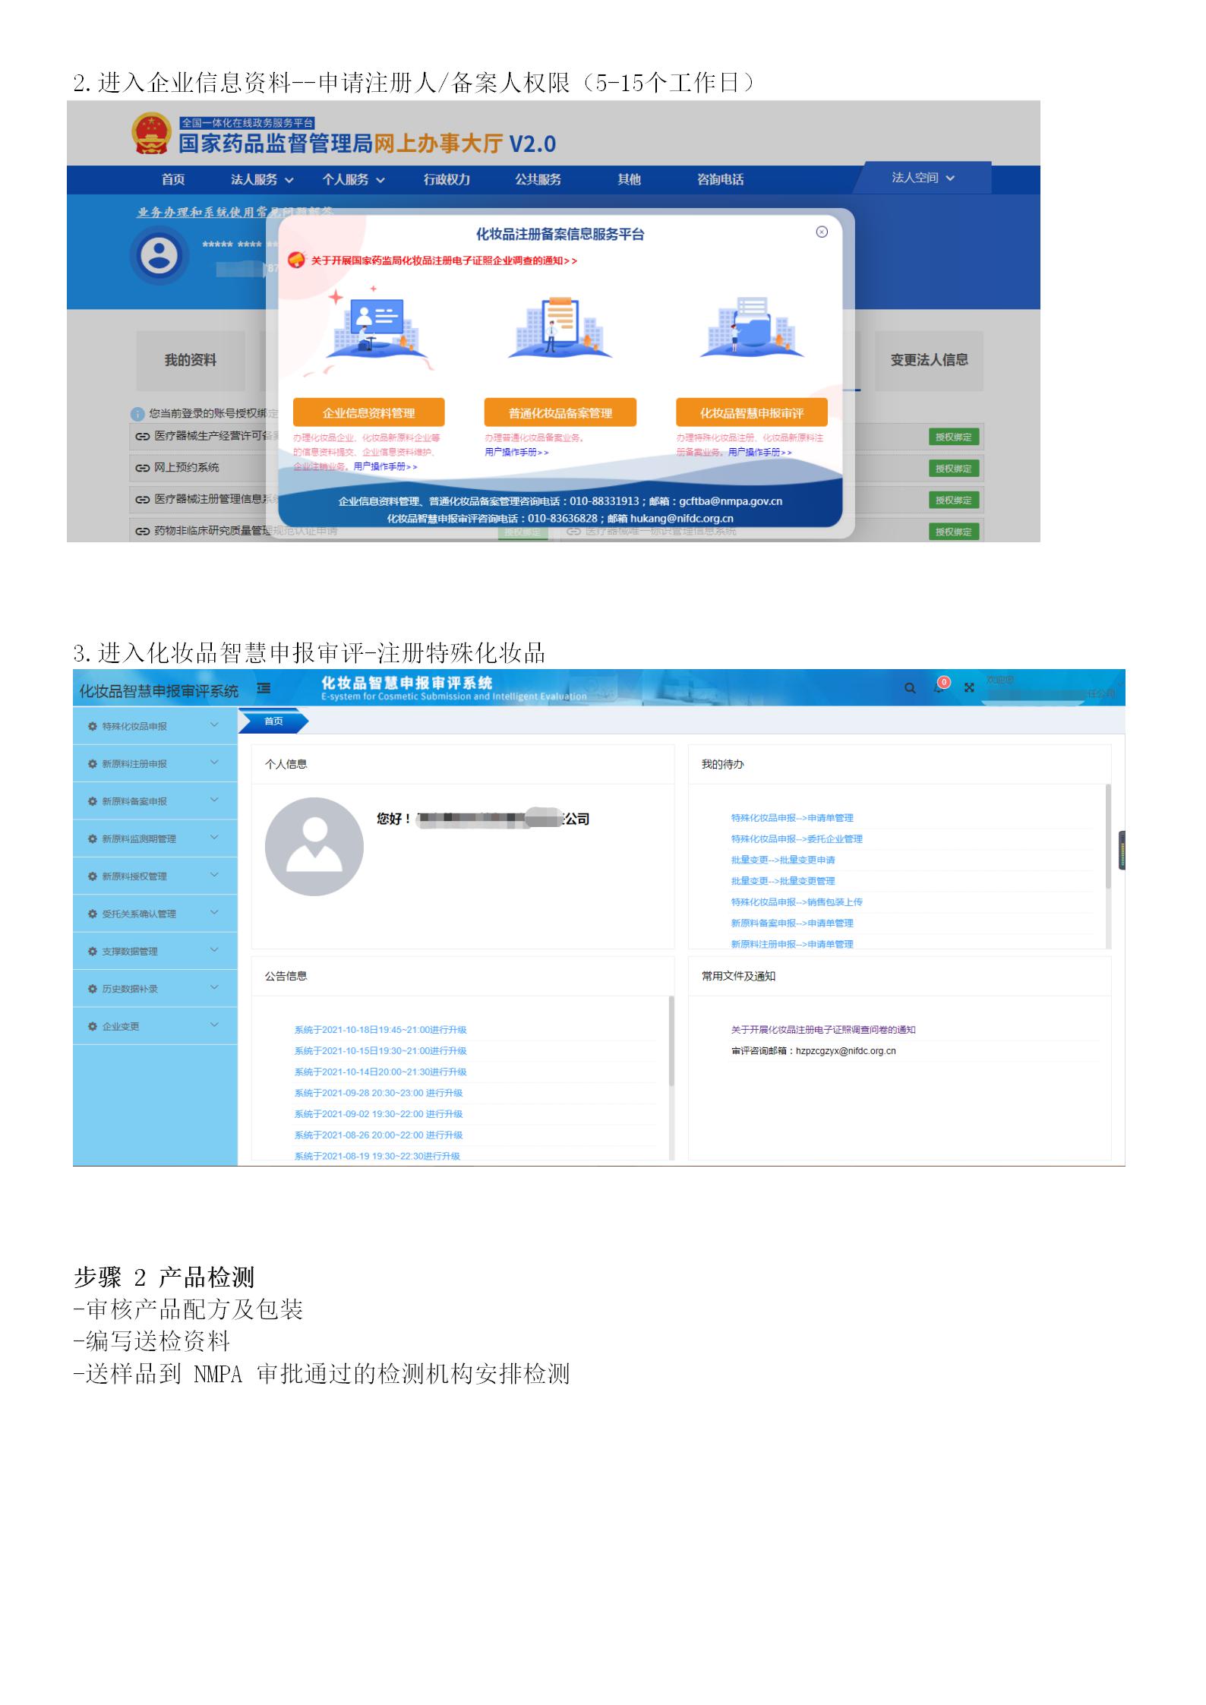The width and height of the screenshot is (1206, 1705).
Task: Click the gray user avatar in 个人信息
Action: point(314,846)
